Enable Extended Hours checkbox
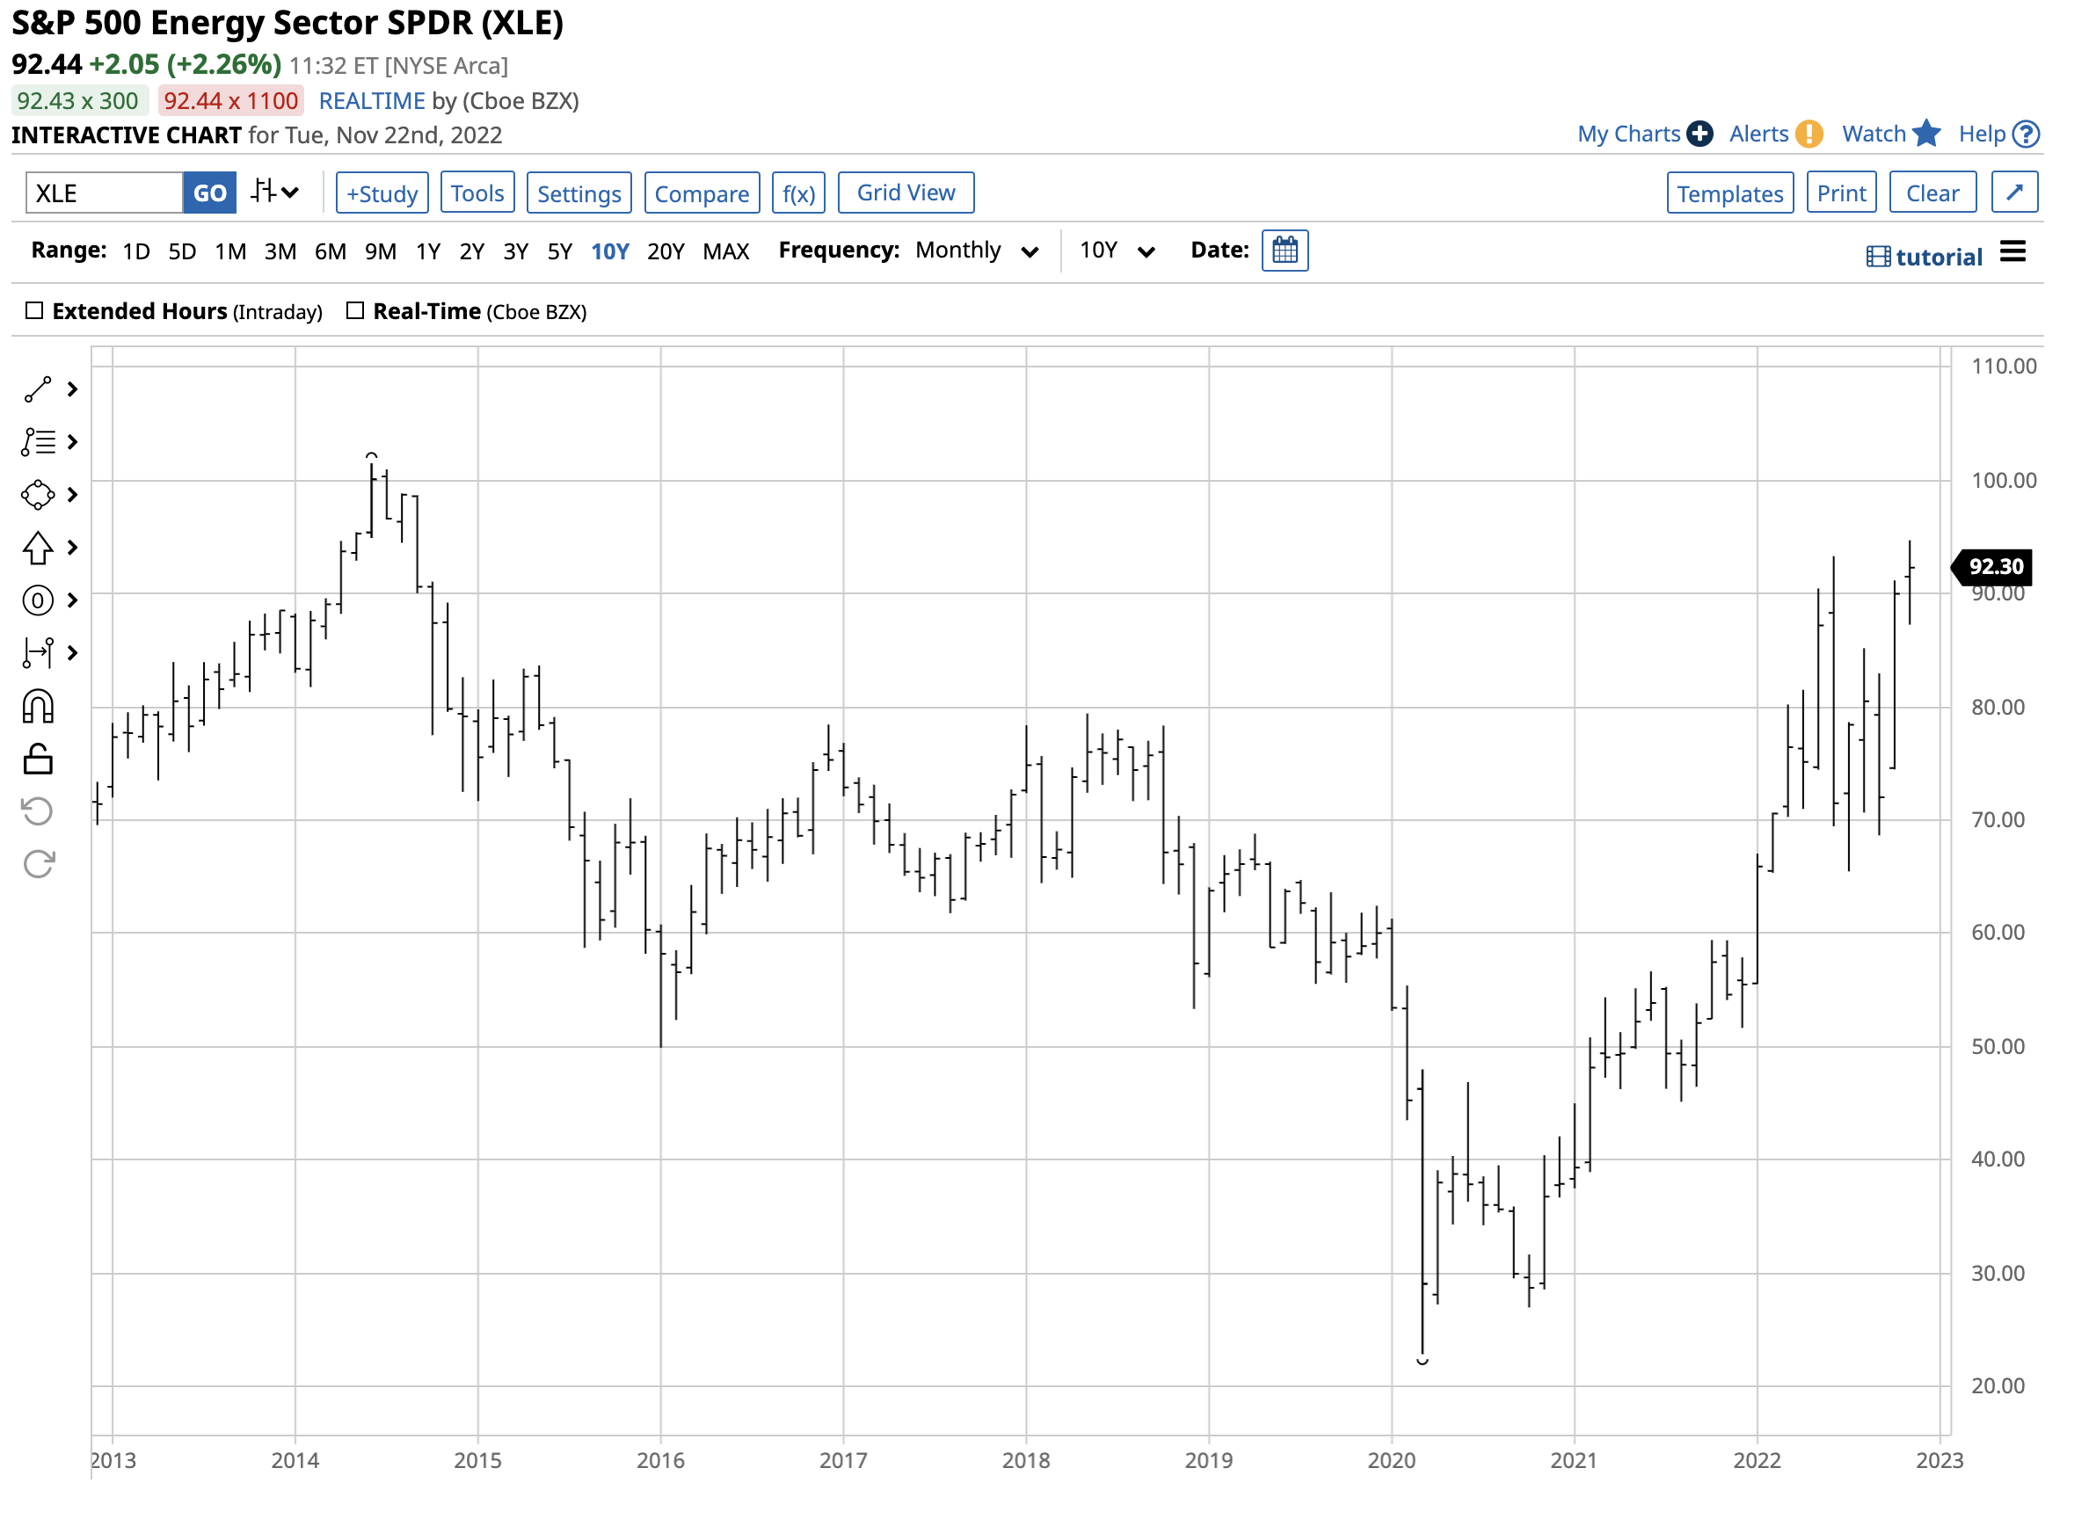 pyautogui.click(x=34, y=310)
